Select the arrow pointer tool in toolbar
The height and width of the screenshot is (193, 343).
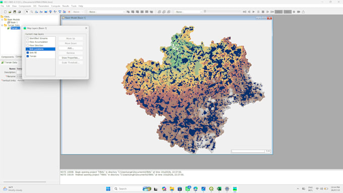27,12
